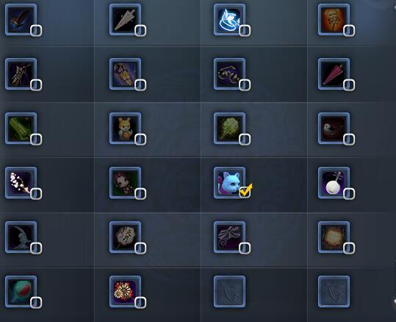Pick the fox plush holding shield icon

(x=125, y=129)
